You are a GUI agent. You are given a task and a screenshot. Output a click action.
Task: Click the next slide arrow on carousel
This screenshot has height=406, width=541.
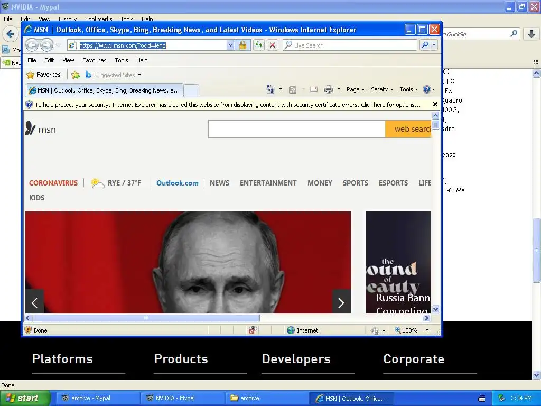[x=341, y=303]
